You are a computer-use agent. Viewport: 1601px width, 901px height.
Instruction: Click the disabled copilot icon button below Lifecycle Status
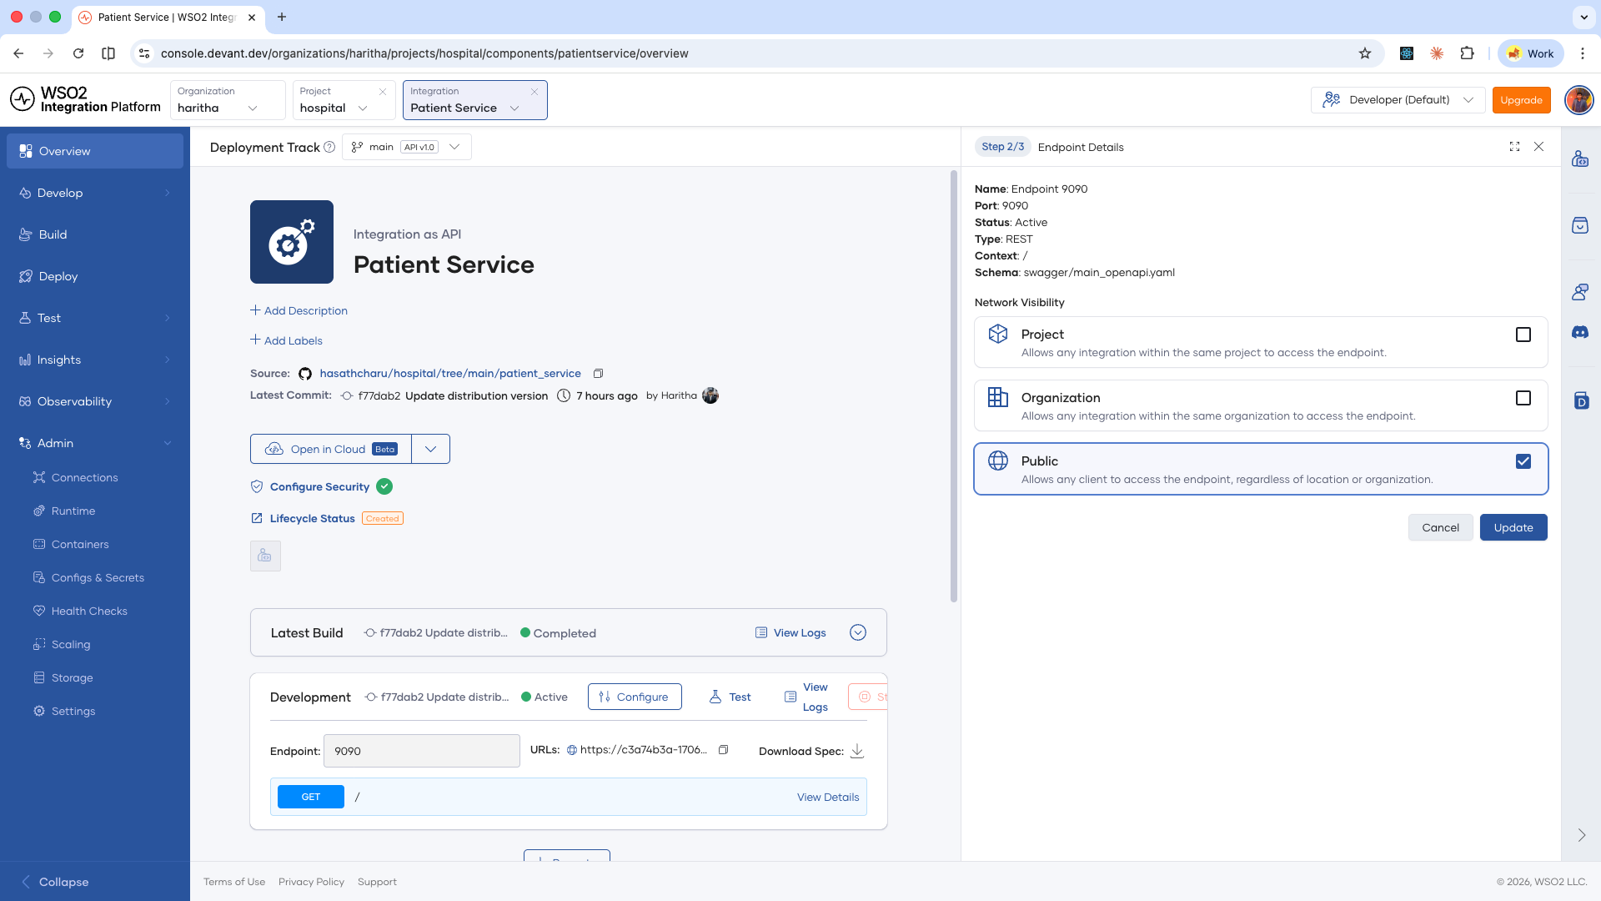click(265, 556)
